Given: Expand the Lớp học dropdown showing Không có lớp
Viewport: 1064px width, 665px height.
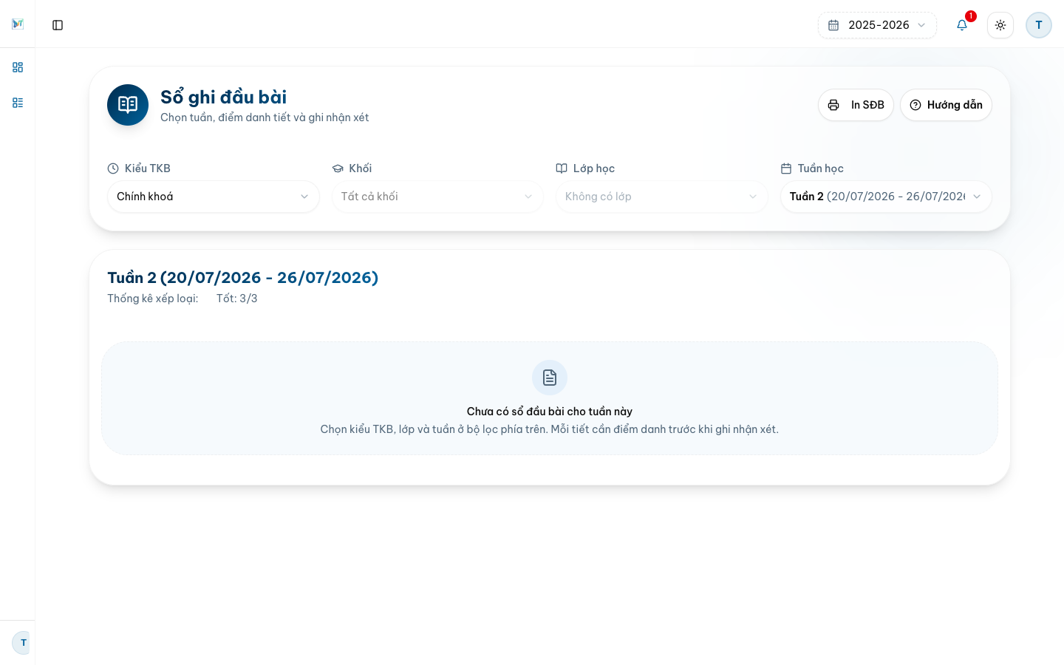Looking at the screenshot, I should (662, 197).
